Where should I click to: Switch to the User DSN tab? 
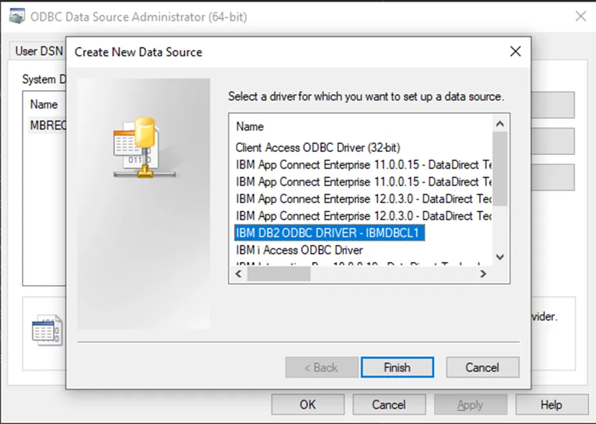click(39, 51)
